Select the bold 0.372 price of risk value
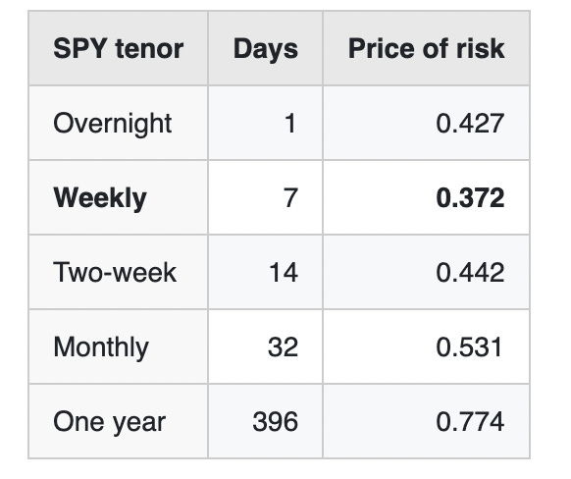The height and width of the screenshot is (479, 571). [x=470, y=198]
